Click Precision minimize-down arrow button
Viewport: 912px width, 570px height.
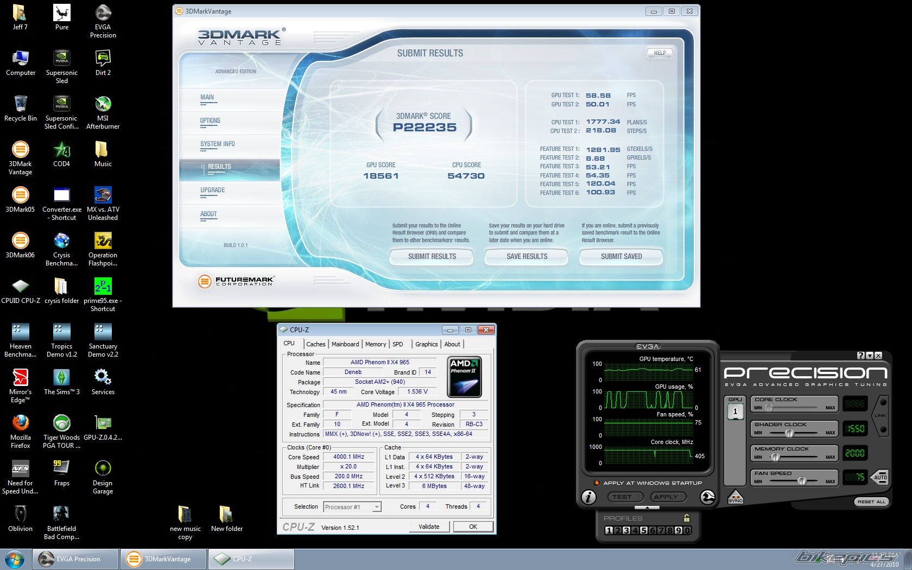pyautogui.click(x=870, y=356)
